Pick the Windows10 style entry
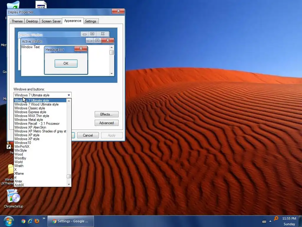The width and height of the screenshot is (302, 227). 40,143
